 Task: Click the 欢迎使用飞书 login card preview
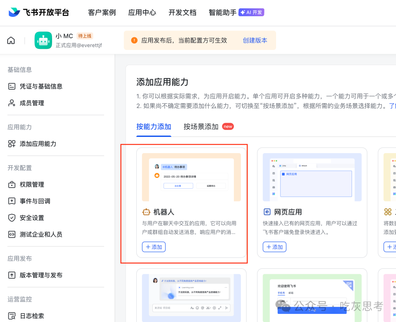click(312, 298)
